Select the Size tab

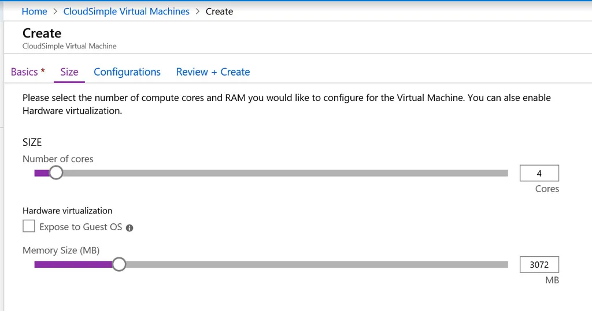point(69,72)
